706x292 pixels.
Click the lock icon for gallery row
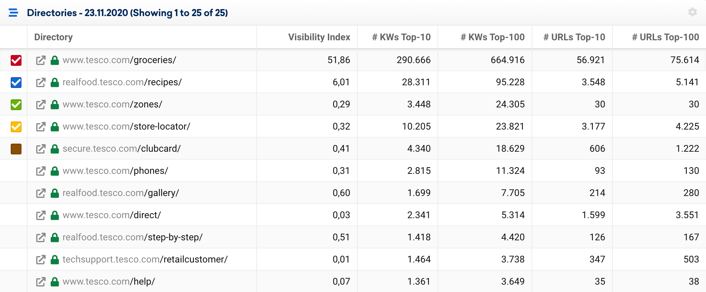[x=55, y=193]
